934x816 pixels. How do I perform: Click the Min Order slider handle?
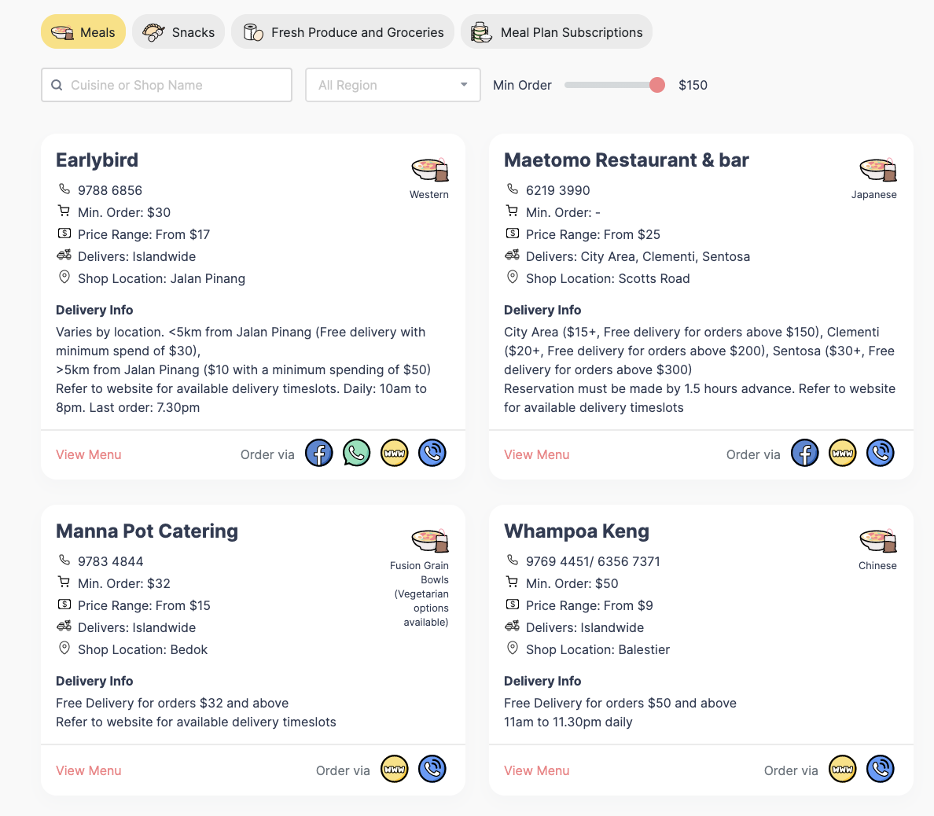[x=657, y=85]
